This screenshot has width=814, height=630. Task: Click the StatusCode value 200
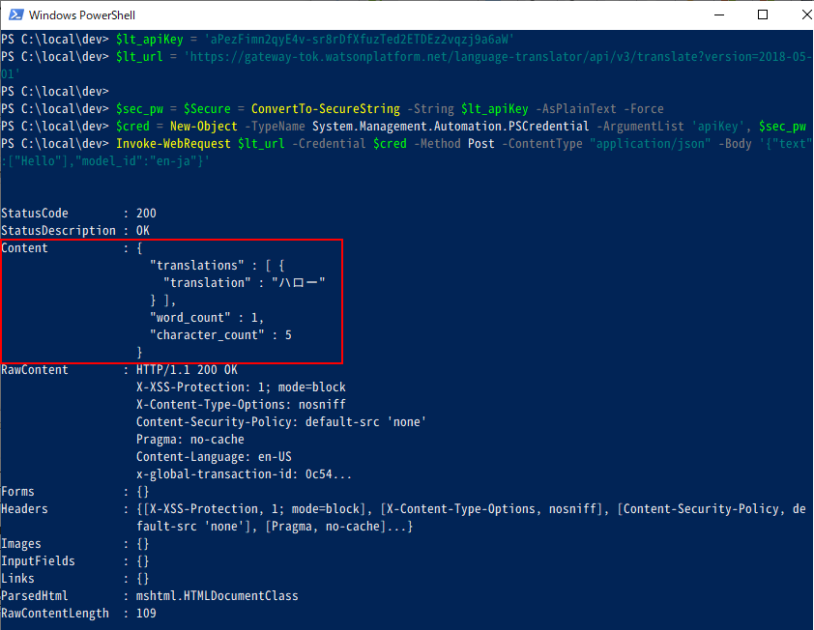[146, 214]
